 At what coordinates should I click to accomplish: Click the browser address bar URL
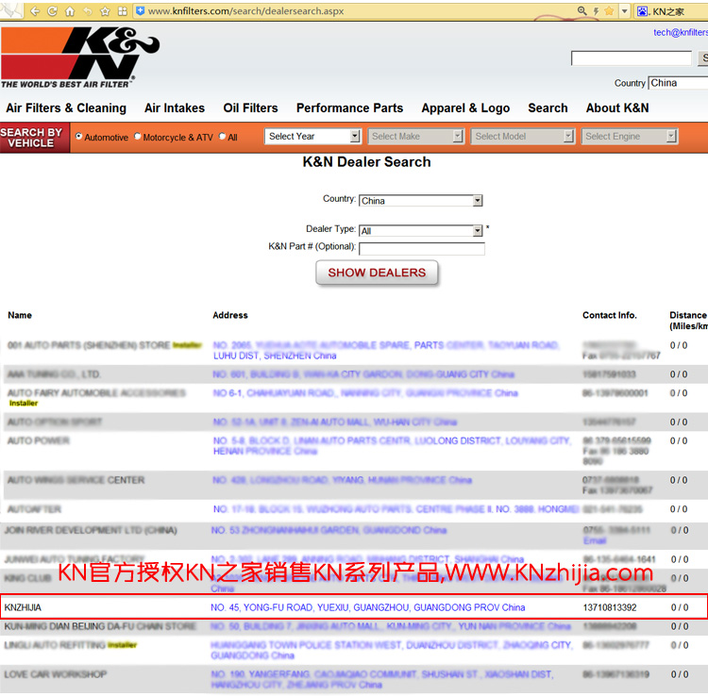(246, 10)
